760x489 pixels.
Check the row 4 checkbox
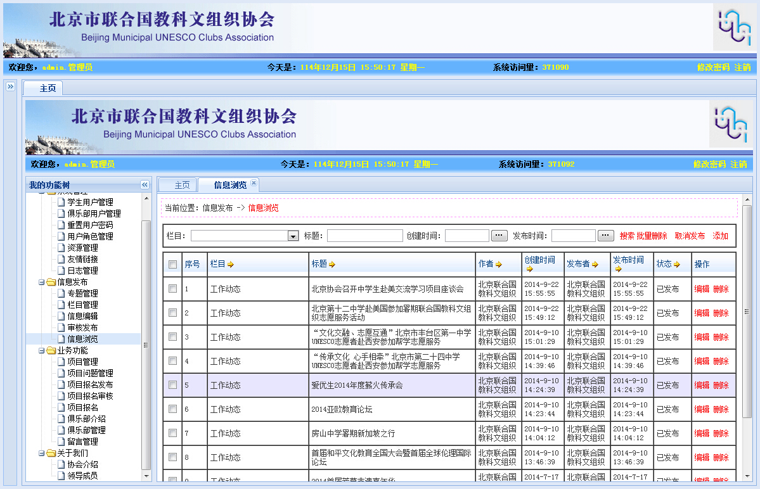172,360
